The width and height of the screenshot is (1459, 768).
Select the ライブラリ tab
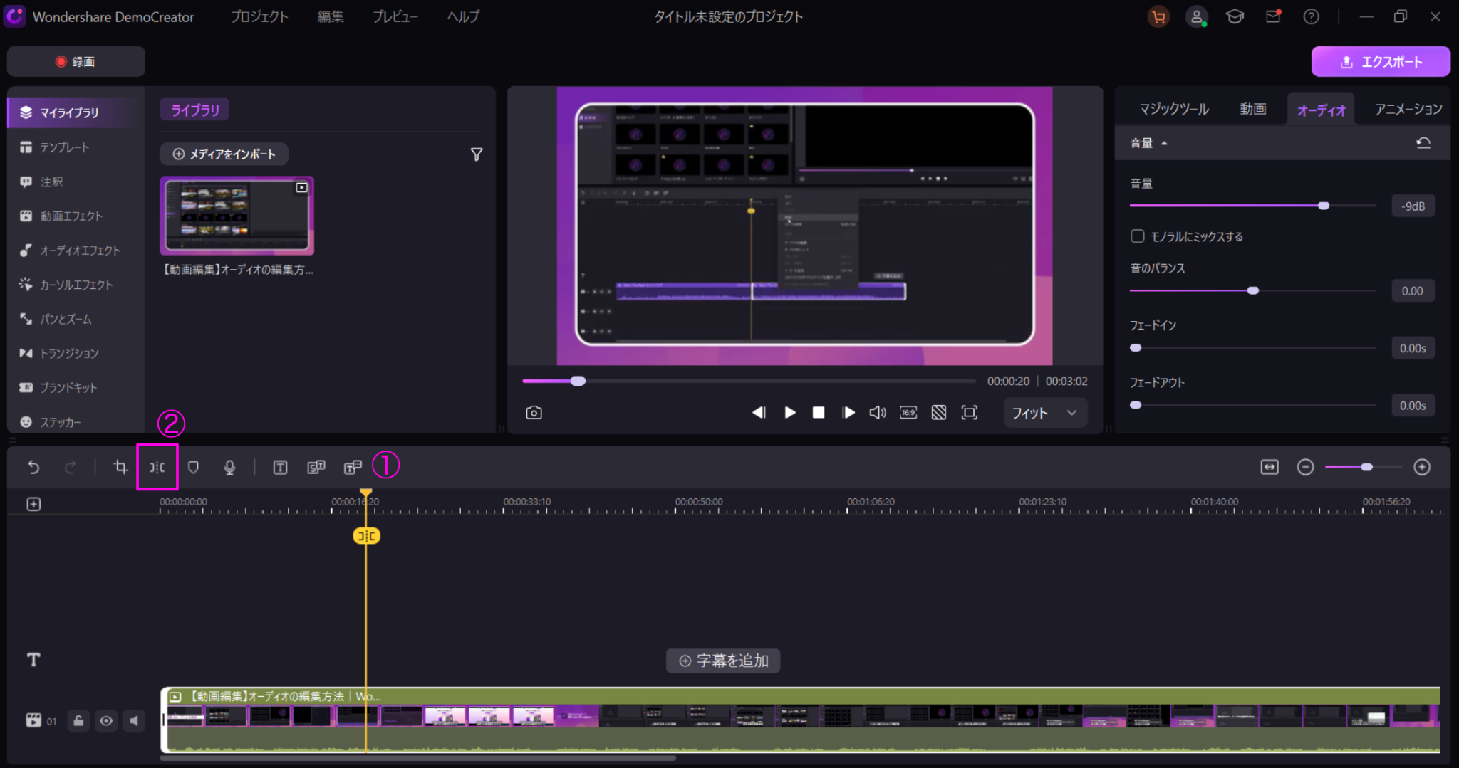pos(194,110)
